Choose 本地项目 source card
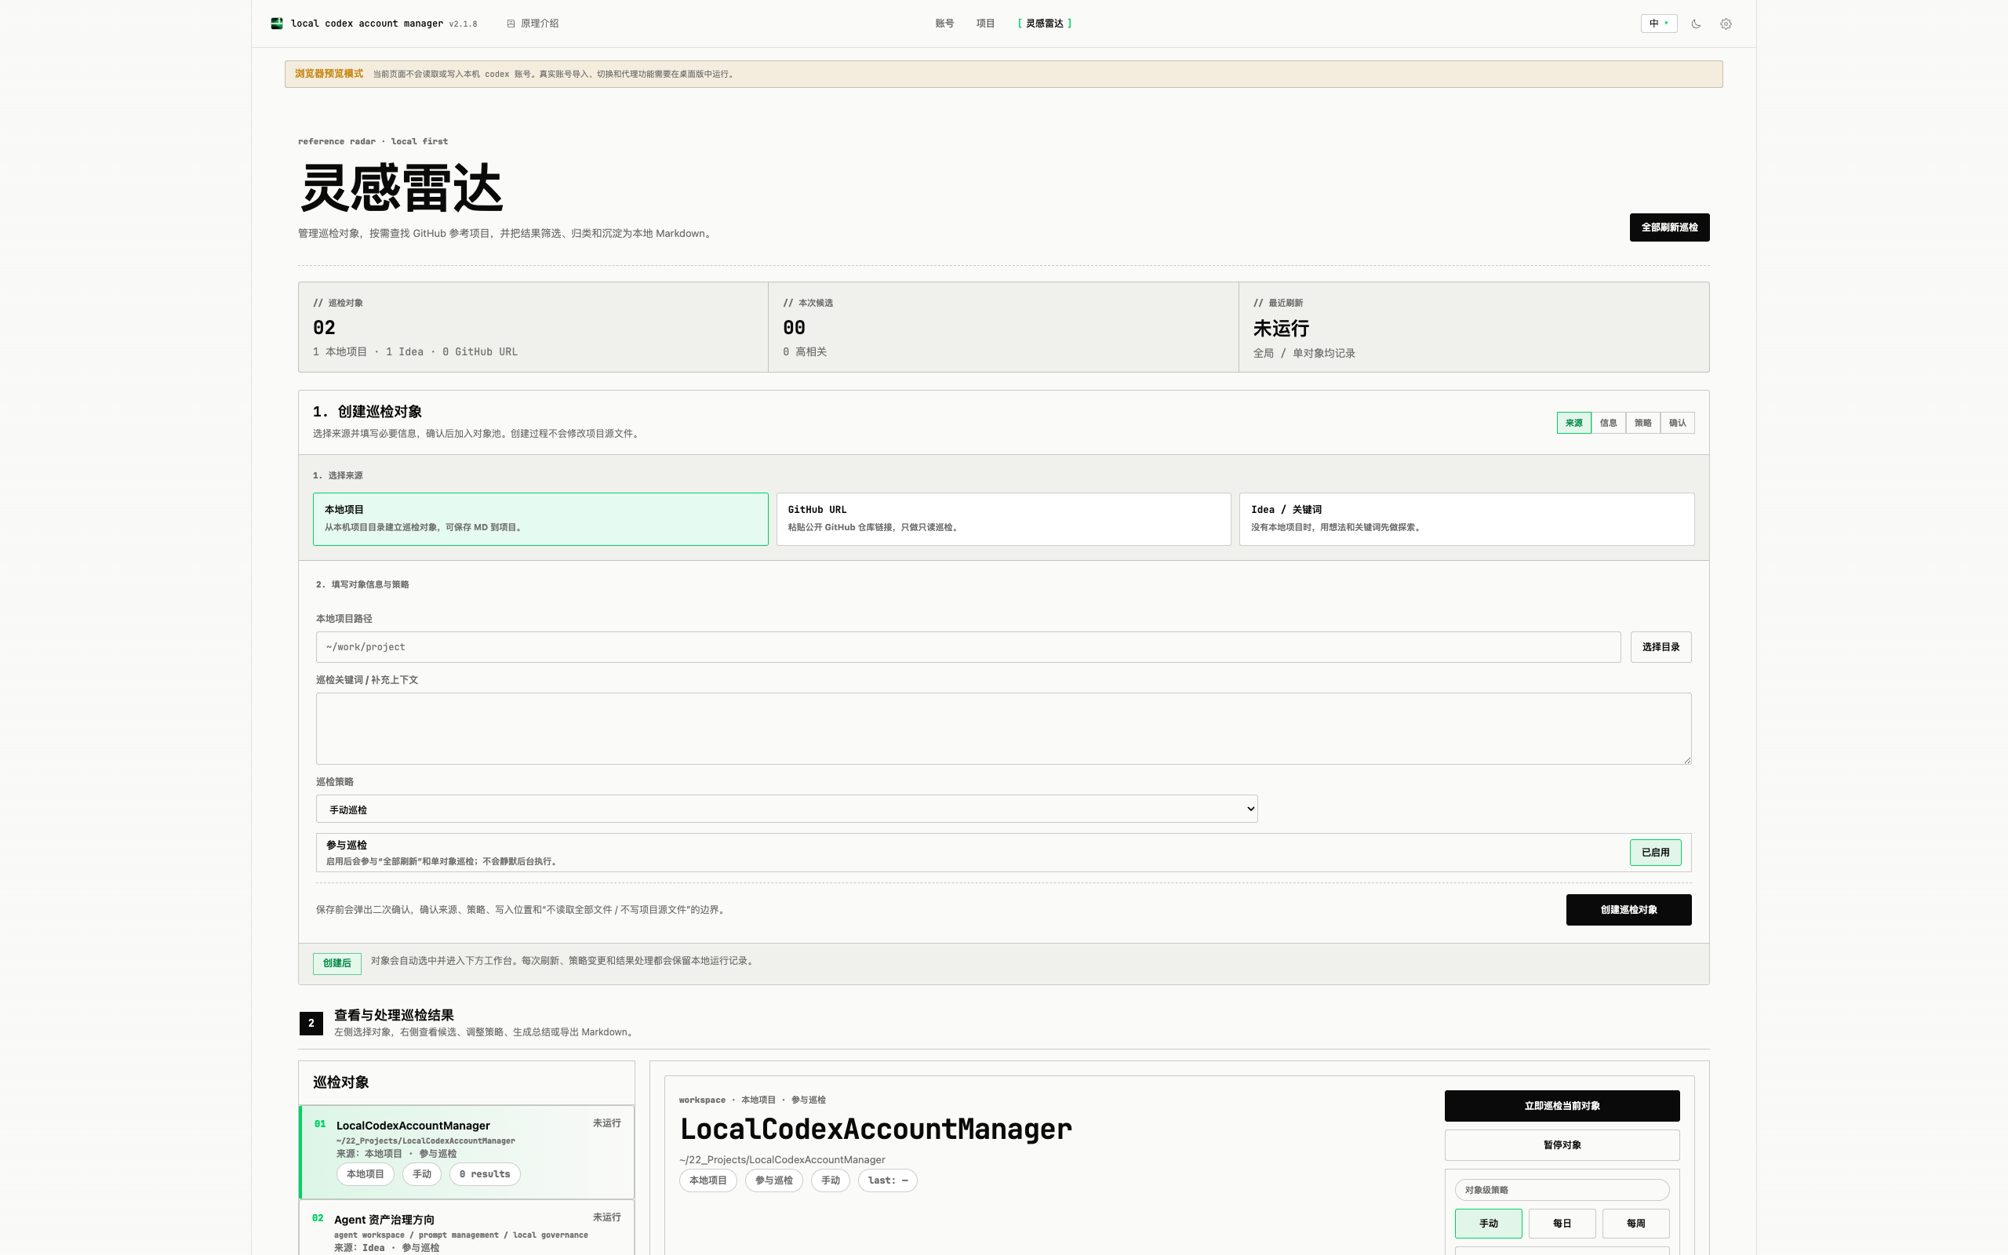 click(540, 518)
